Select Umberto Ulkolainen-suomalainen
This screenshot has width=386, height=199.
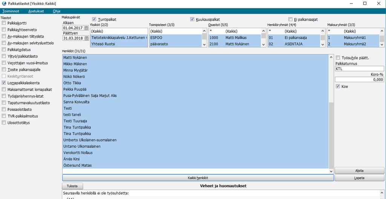click(x=196, y=140)
